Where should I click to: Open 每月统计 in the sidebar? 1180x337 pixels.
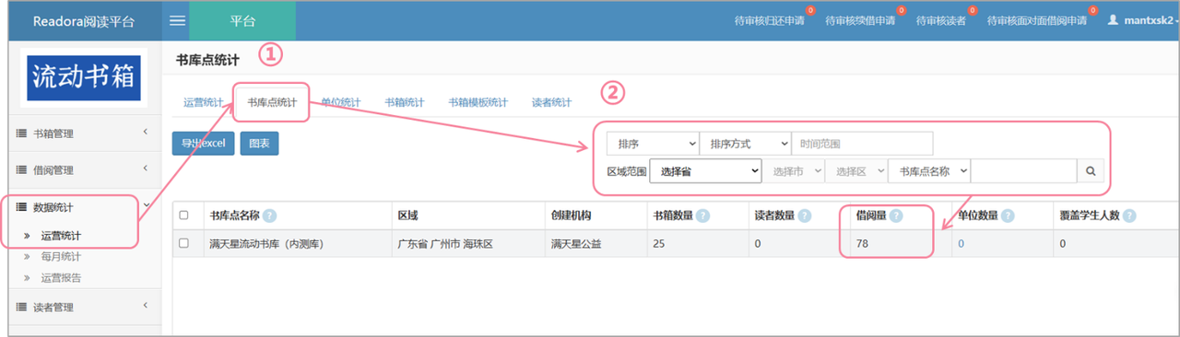click(x=61, y=257)
